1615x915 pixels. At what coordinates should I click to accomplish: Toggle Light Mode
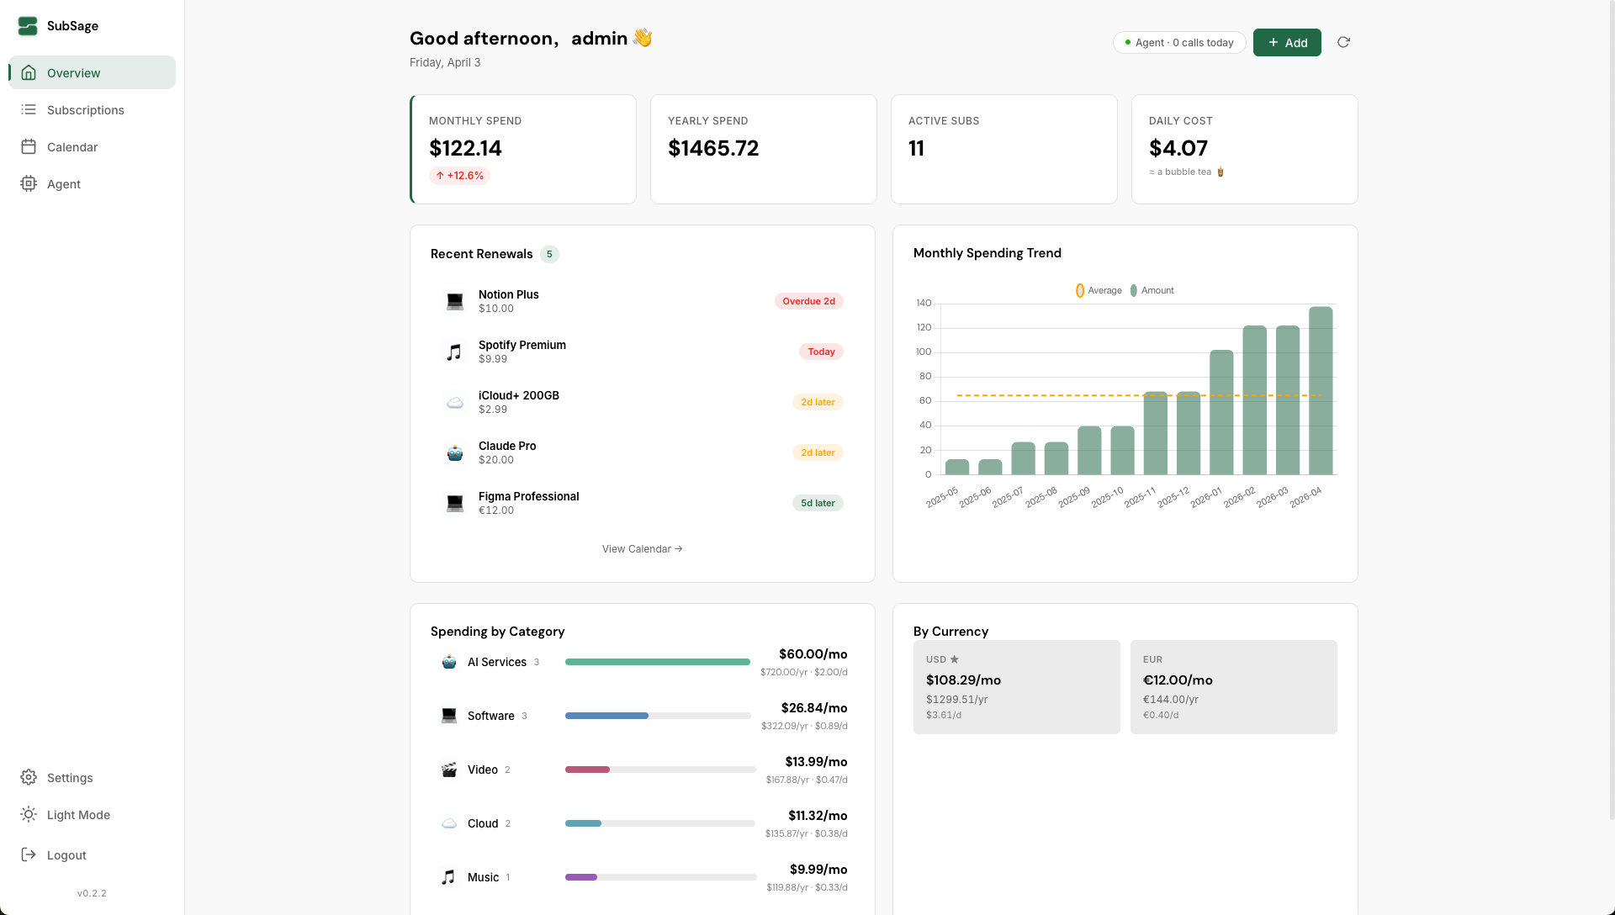tap(28, 814)
